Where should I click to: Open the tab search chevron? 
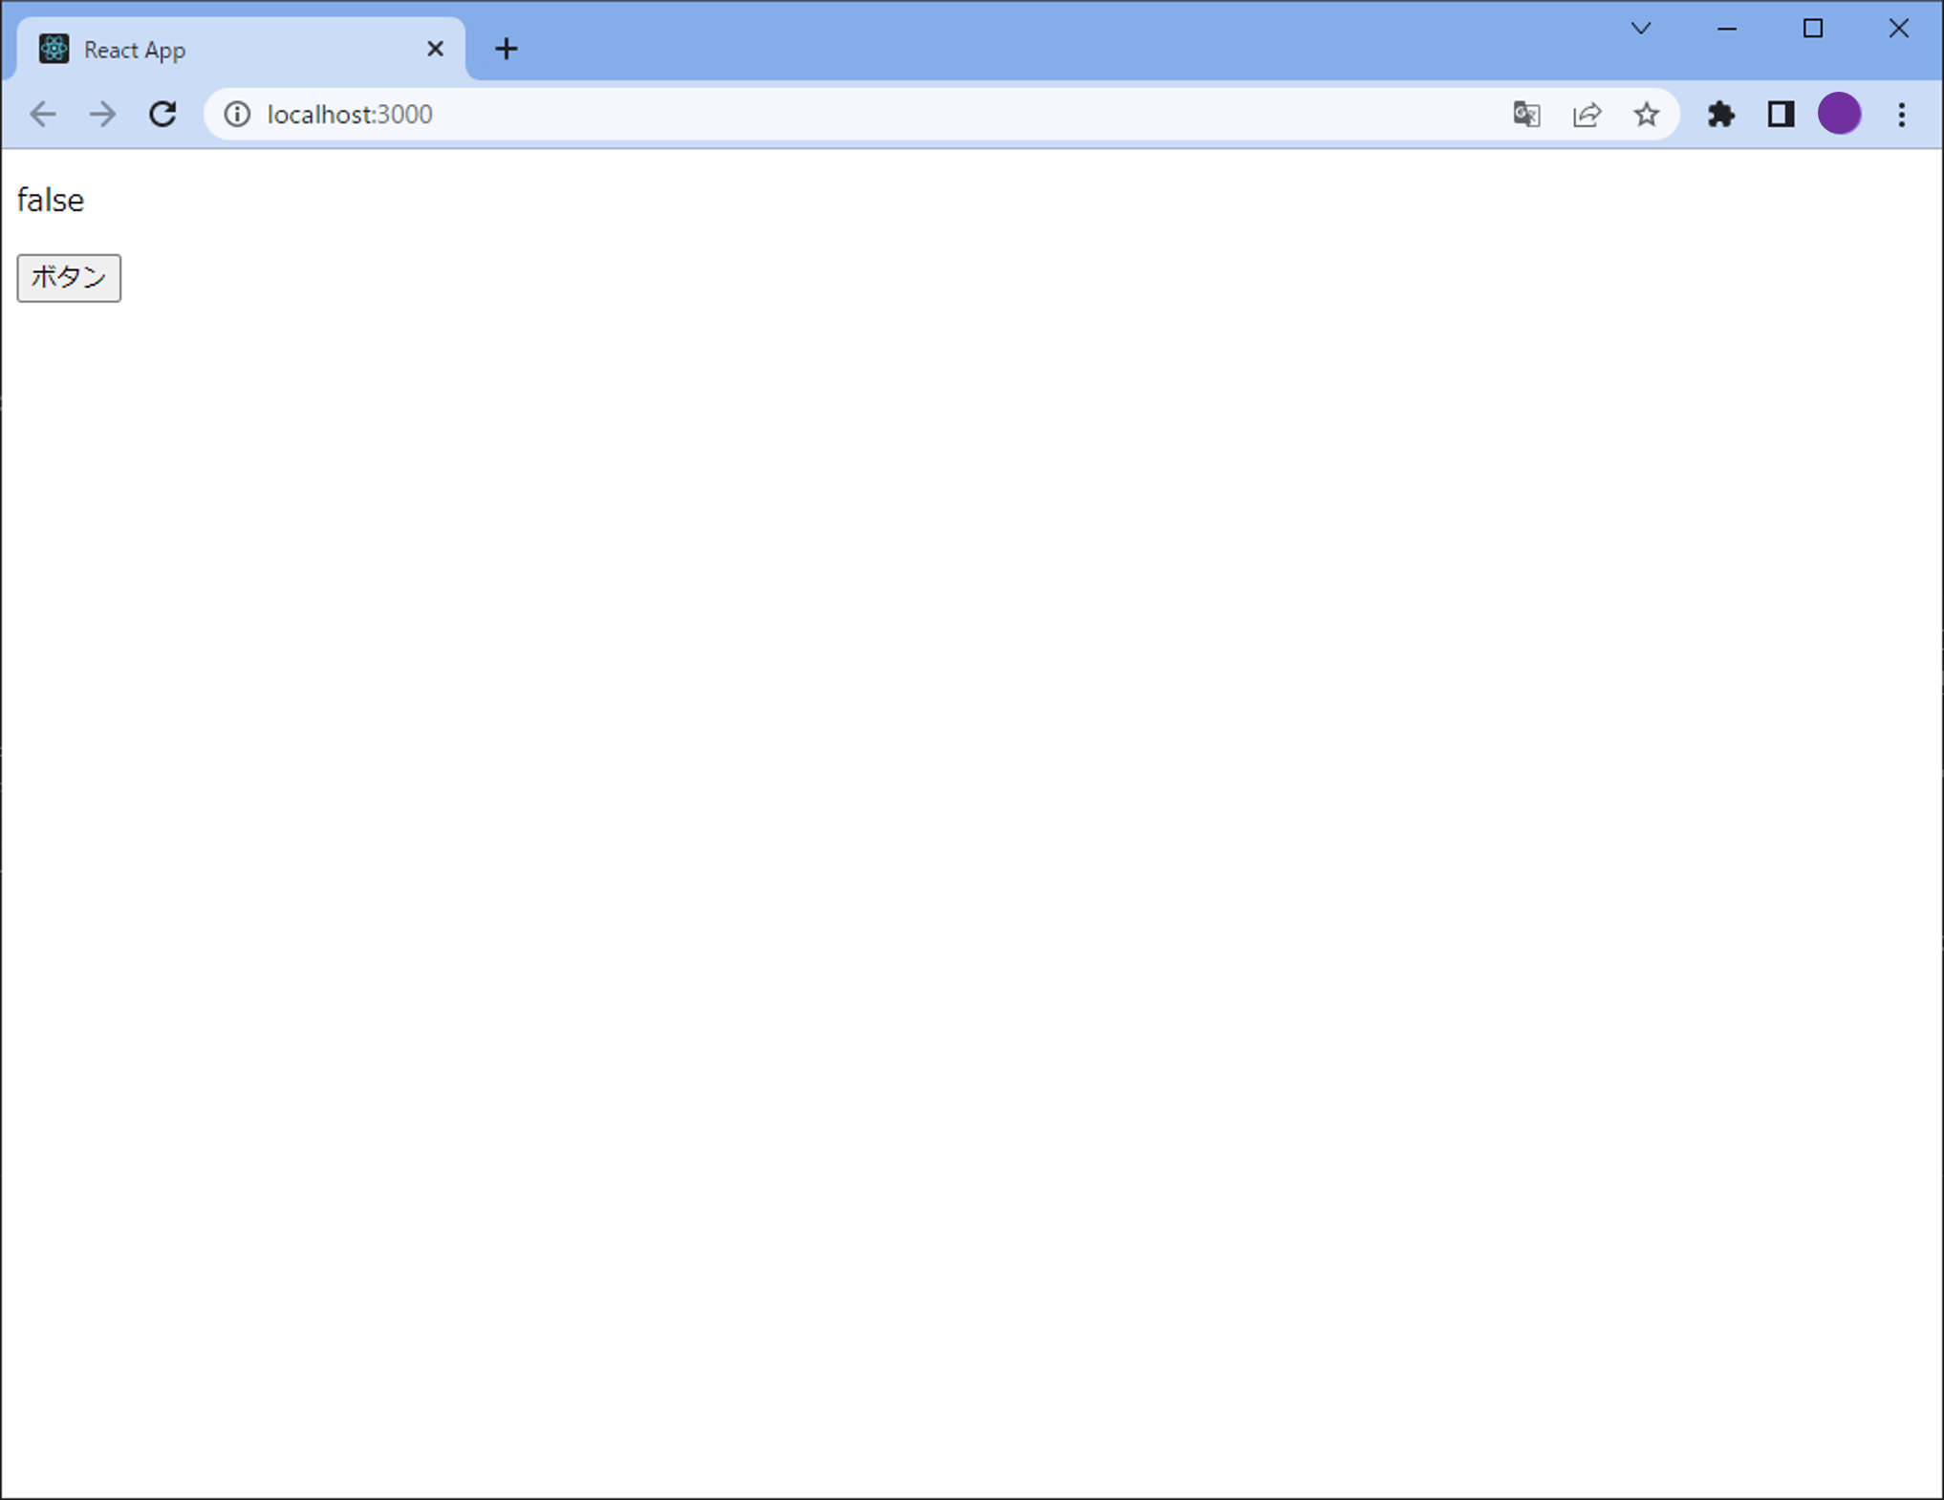pyautogui.click(x=1641, y=29)
